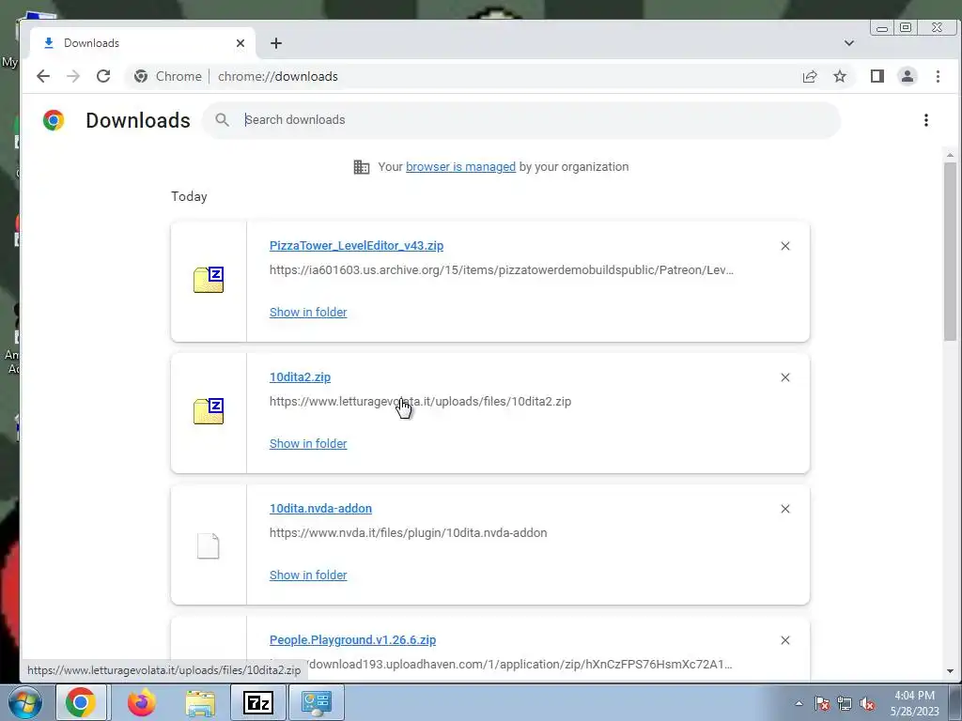Click the uploadhaven.com source URL text

pyautogui.click(x=519, y=664)
